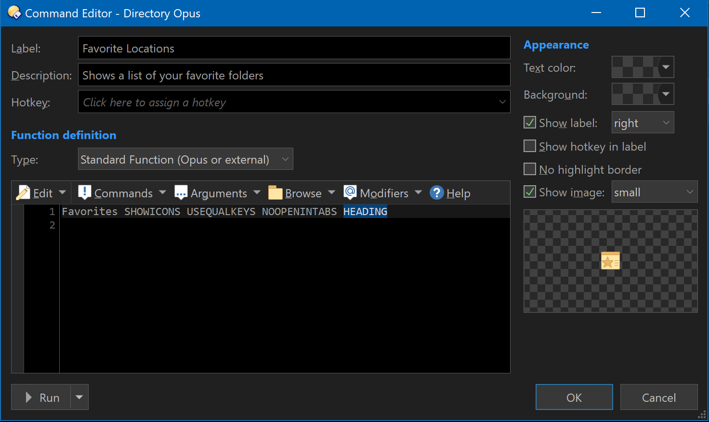
Task: Expand the Run button dropdown arrow
Action: pyautogui.click(x=79, y=397)
